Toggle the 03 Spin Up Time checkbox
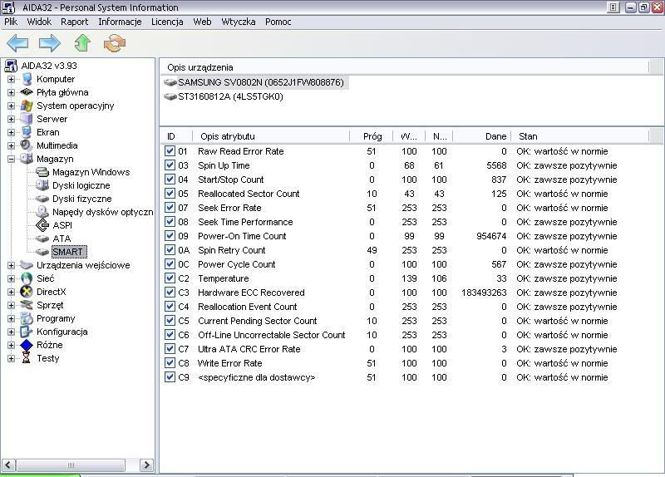This screenshot has width=665, height=477. (x=170, y=165)
